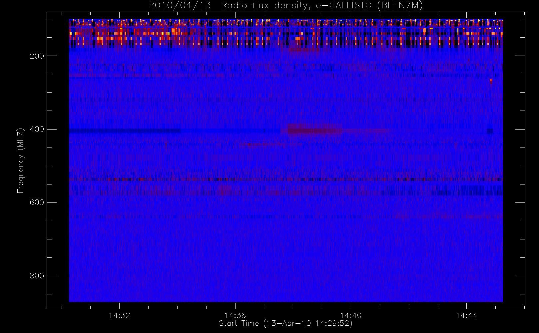Select the 400 frequency tick label
The width and height of the screenshot is (539, 333).
tap(37, 129)
